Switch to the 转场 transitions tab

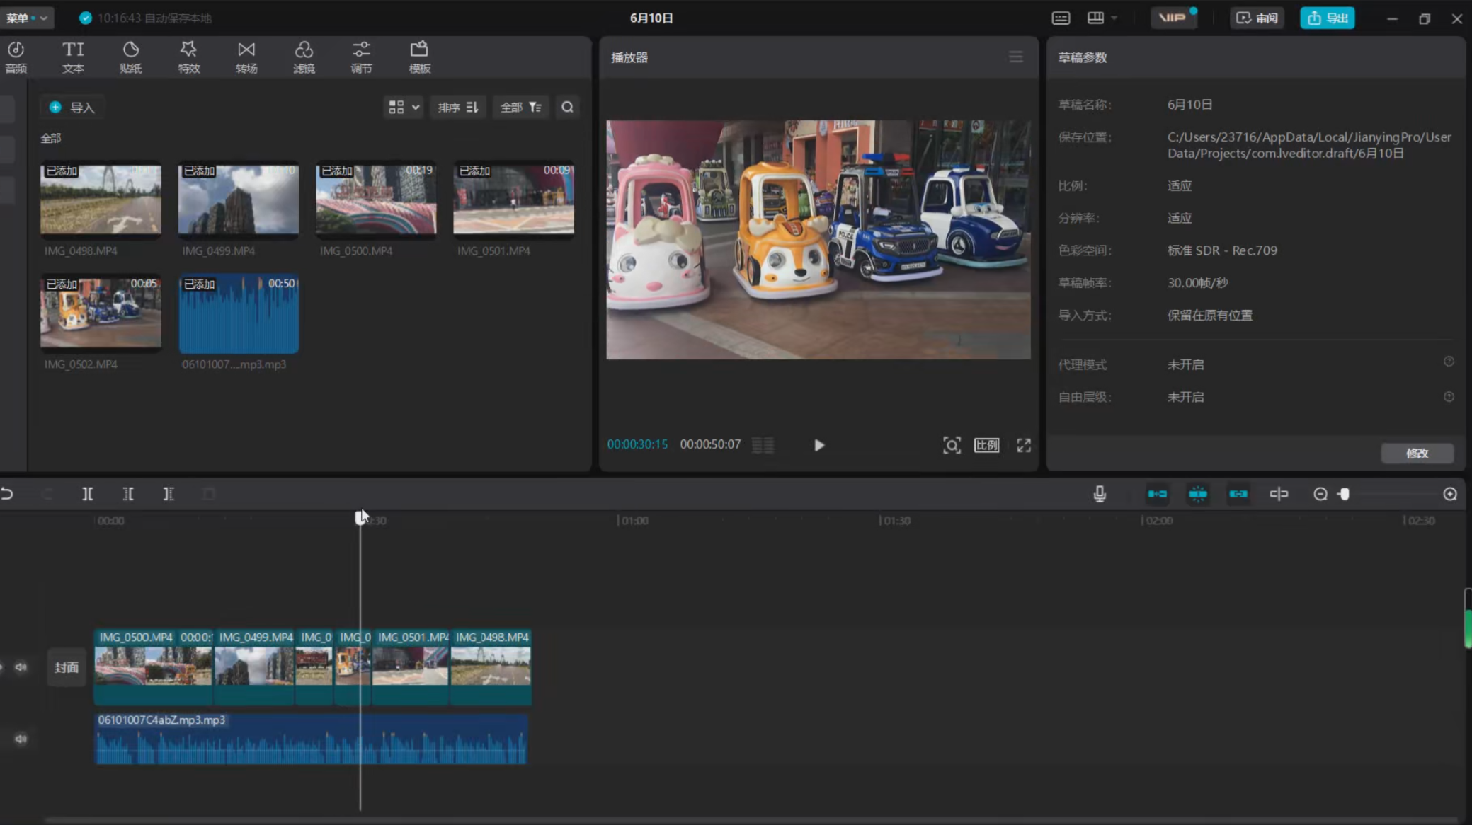(246, 57)
